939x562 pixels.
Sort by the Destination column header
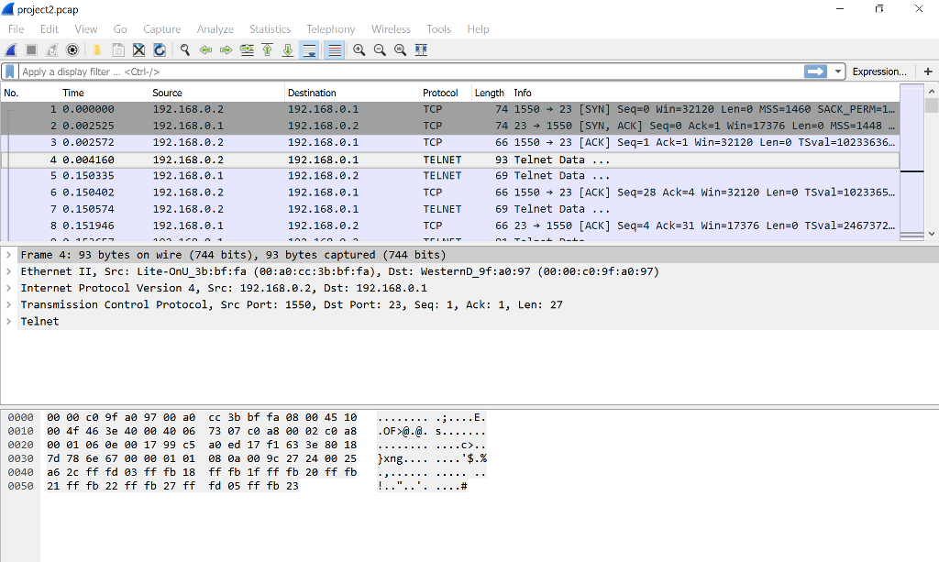pyautogui.click(x=352, y=93)
